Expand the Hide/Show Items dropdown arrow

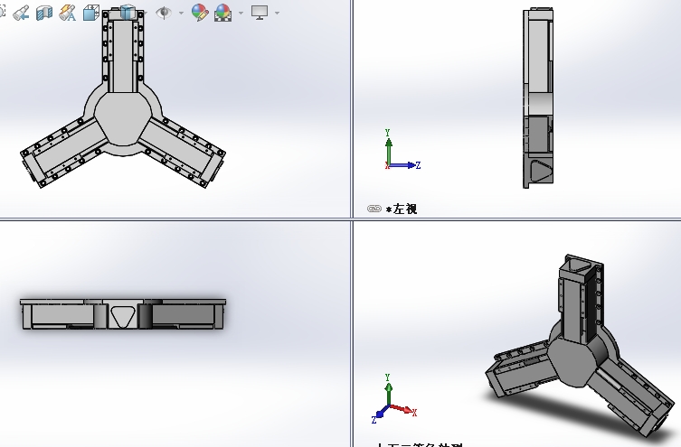pos(181,13)
